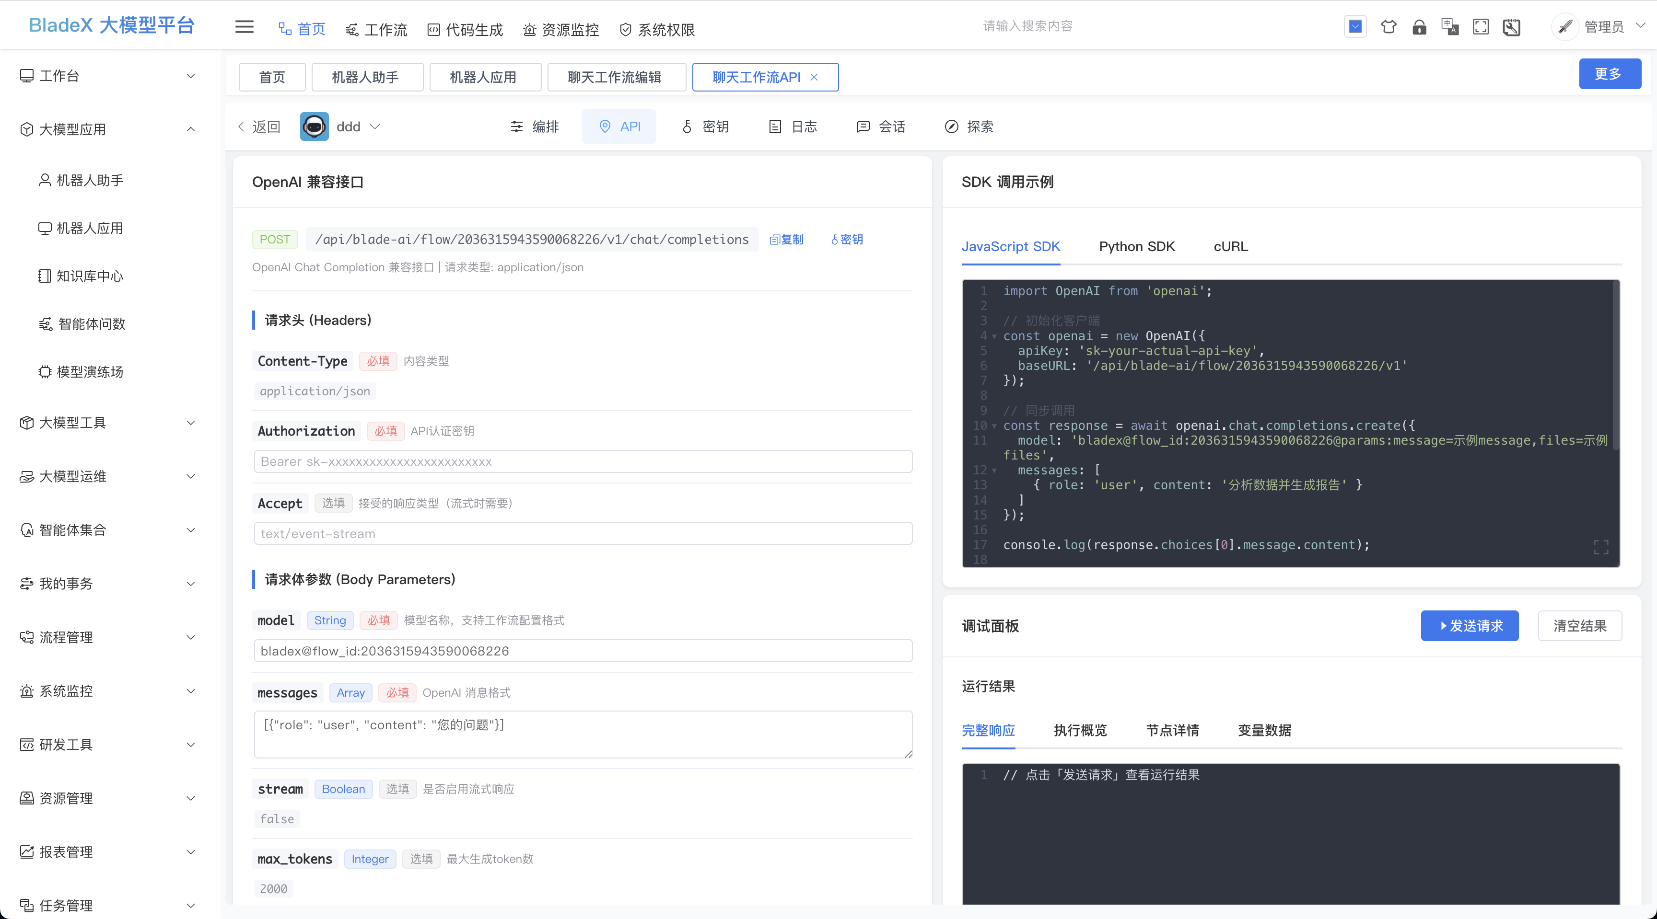Image resolution: width=1657 pixels, height=919 pixels.
Task: Switch to the Python SDK tab
Action: [x=1137, y=247]
